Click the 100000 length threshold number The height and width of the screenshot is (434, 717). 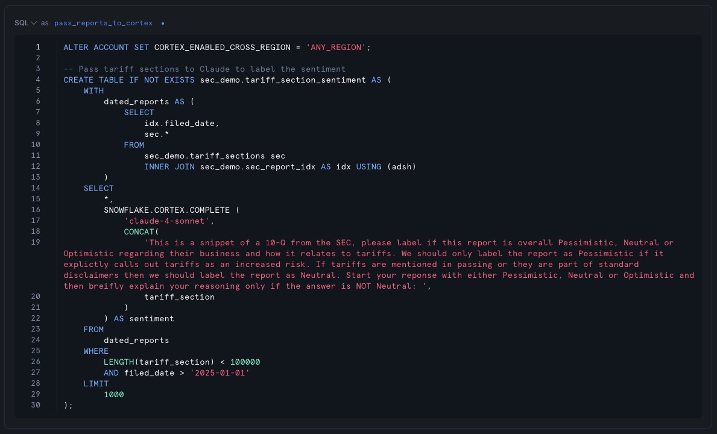245,362
